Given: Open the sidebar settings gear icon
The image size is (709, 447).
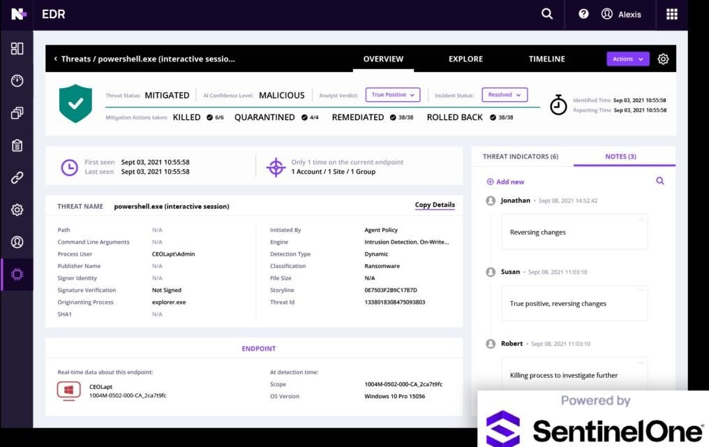Looking at the screenshot, I should coord(17,210).
